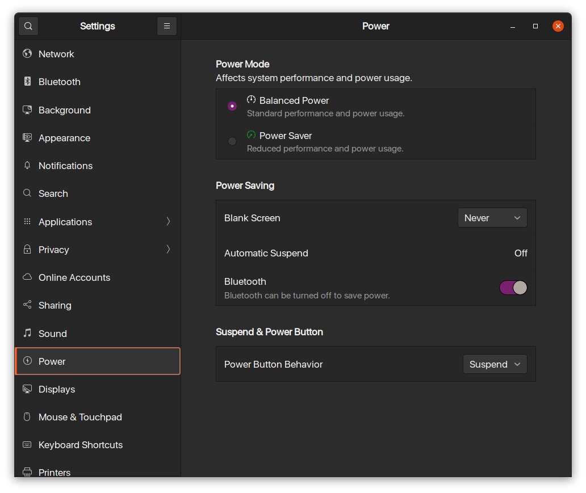Click the Network globe icon
The image size is (586, 493).
coord(27,54)
